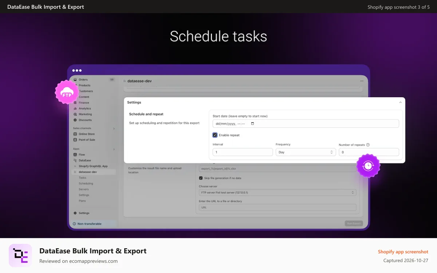Click the Number of repeats field

369,152
